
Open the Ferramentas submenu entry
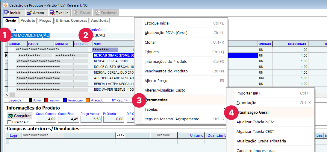(x=181, y=100)
